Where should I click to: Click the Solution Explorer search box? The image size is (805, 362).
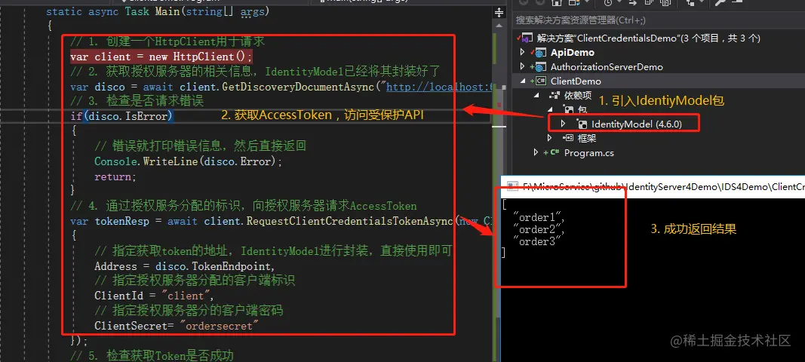click(x=658, y=20)
